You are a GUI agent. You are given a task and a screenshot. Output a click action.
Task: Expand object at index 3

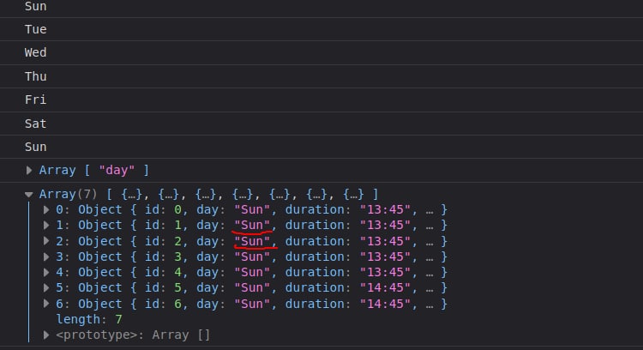pyautogui.click(x=46, y=256)
